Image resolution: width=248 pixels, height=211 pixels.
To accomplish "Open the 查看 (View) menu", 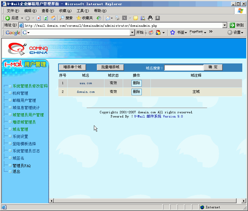I will [x=48, y=11].
